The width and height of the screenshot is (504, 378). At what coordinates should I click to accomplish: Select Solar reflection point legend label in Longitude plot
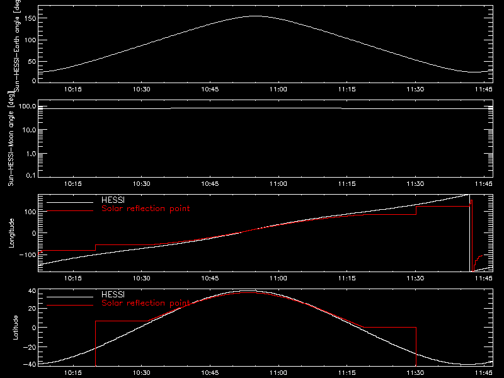click(x=146, y=209)
